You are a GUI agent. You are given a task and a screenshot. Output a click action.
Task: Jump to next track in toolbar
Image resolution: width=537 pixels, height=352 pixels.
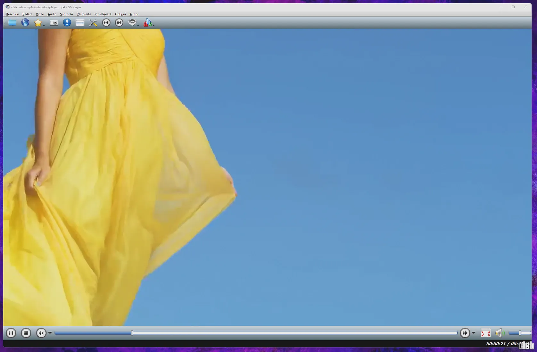(x=119, y=22)
